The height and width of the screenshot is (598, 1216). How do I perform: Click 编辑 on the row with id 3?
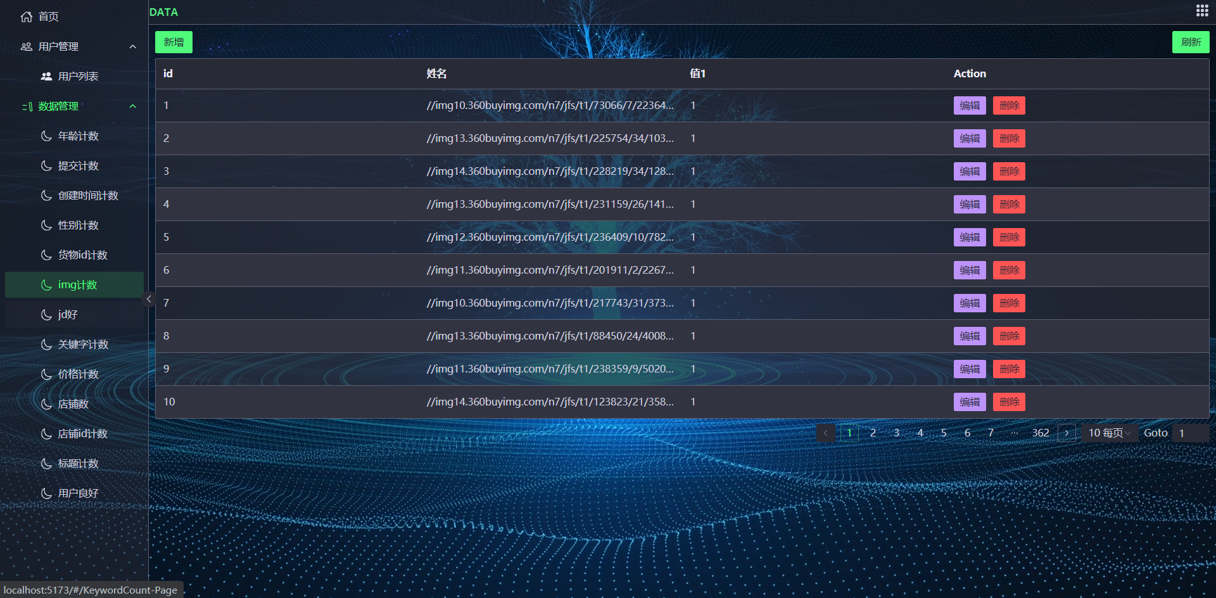[969, 171]
